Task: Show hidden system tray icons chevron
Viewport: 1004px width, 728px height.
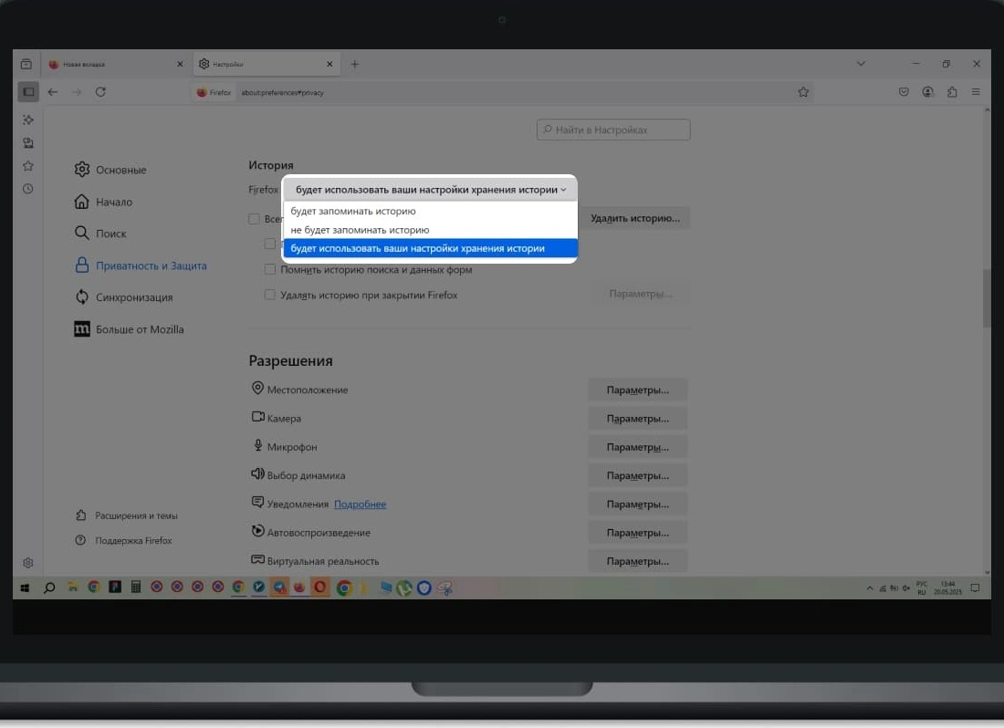Action: [870, 588]
